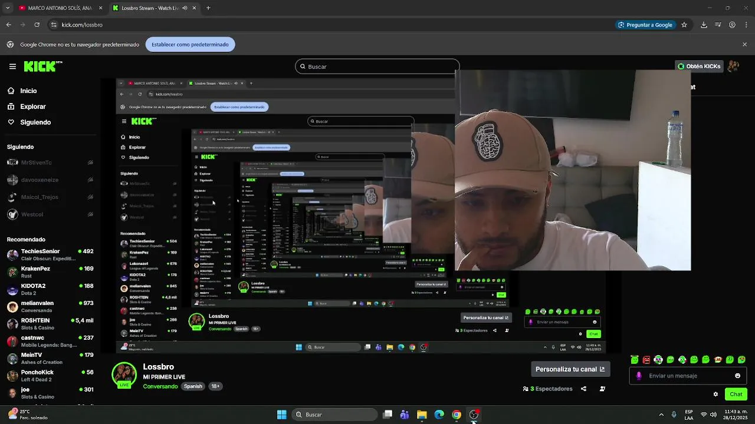Screen dimensions: 755x424
Task: Click the host icon next to share
Action: pos(602,389)
